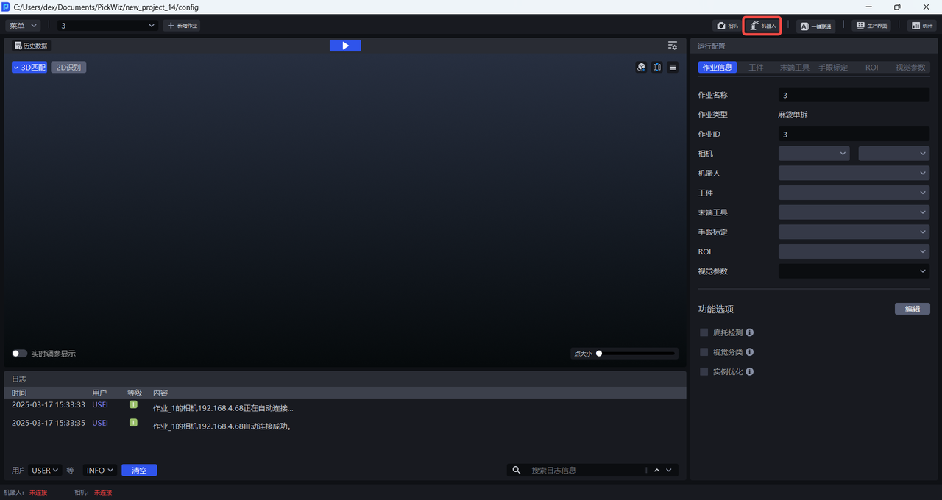Expand the INFO log level dropdown
Viewport: 942px width, 500px height.
coord(100,471)
